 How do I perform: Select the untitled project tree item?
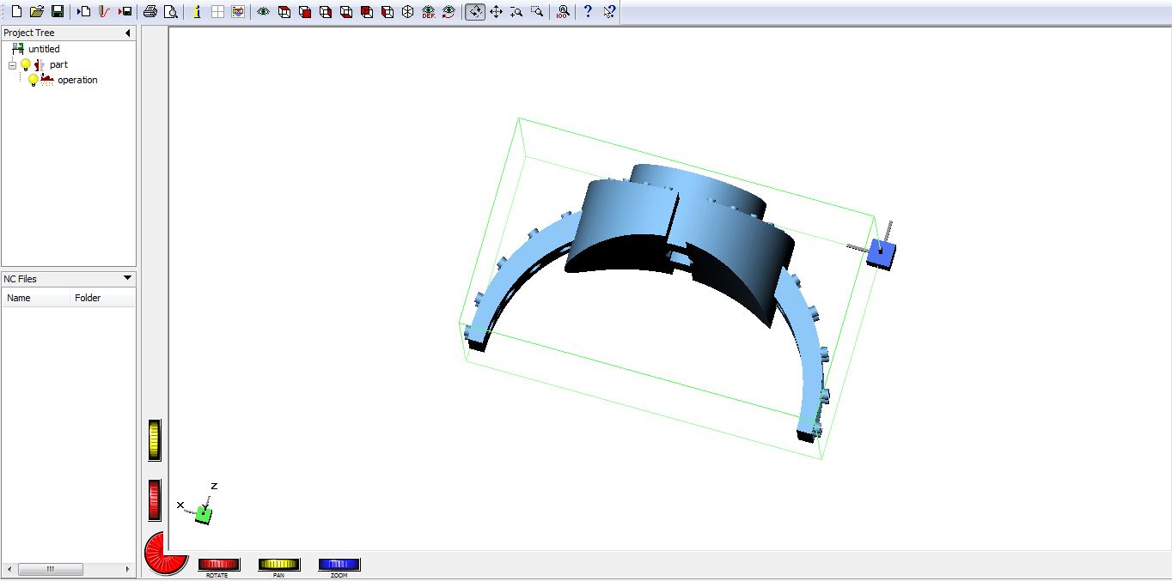[x=44, y=49]
